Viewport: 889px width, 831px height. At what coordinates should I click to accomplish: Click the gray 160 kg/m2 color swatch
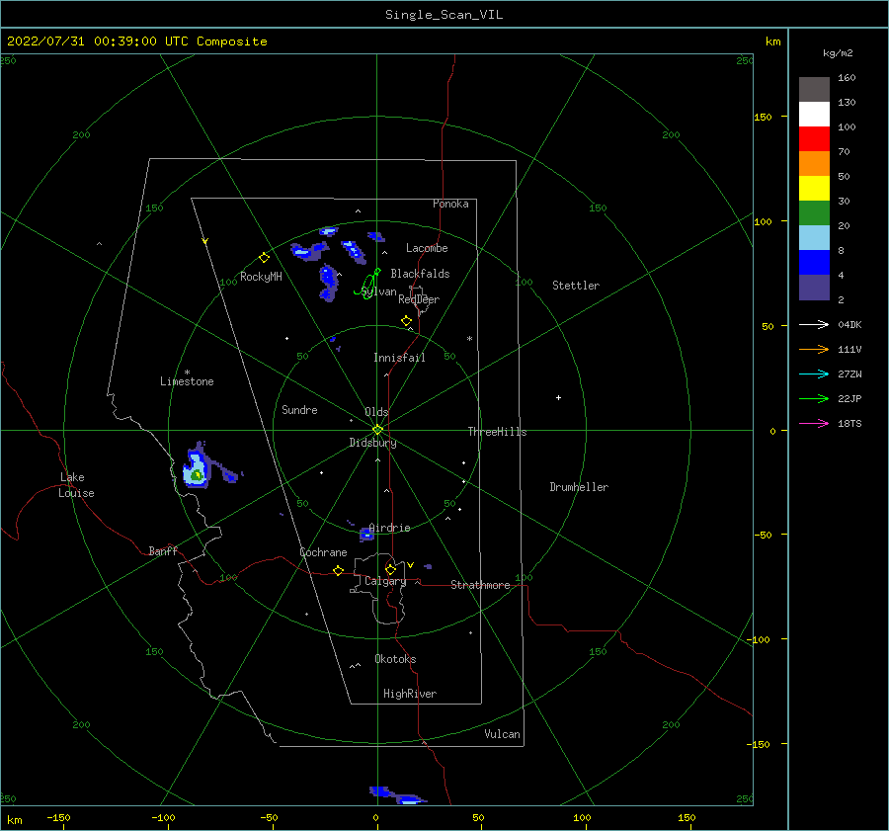point(814,90)
